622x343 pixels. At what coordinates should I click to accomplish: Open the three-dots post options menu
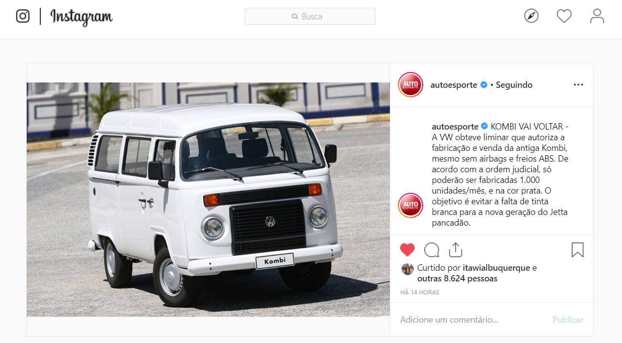(578, 85)
